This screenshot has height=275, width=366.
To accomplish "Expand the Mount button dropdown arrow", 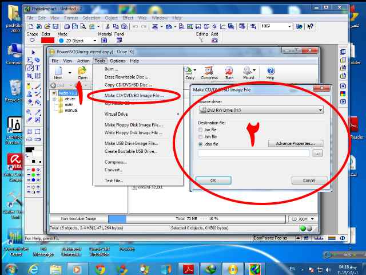I will 254,70.
